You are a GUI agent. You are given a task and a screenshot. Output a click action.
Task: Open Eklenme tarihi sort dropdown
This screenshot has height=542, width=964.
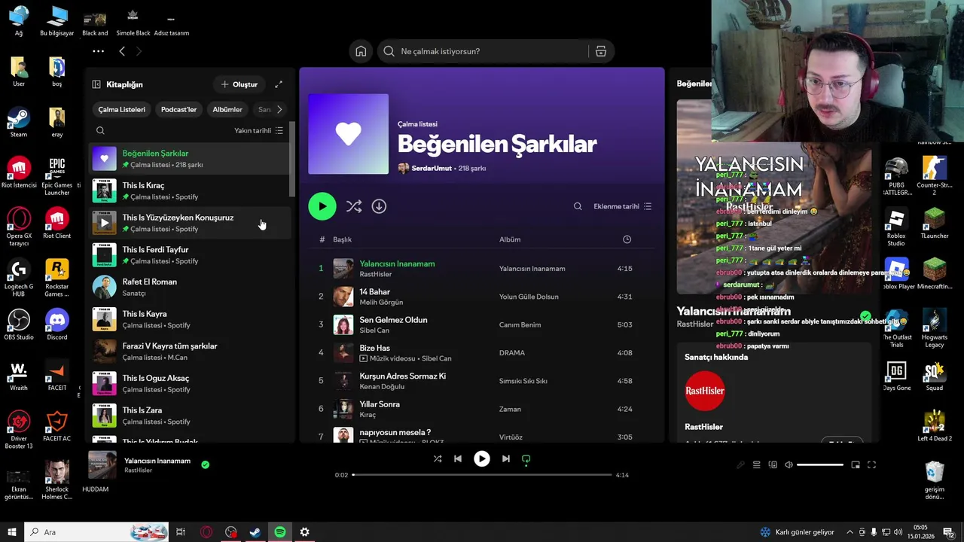point(622,206)
